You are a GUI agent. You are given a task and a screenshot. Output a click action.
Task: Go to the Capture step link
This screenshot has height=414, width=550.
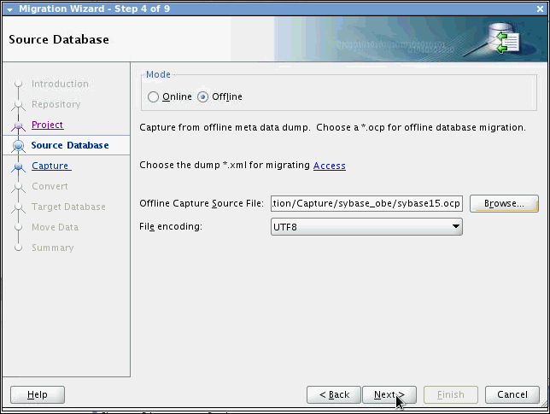coord(51,166)
